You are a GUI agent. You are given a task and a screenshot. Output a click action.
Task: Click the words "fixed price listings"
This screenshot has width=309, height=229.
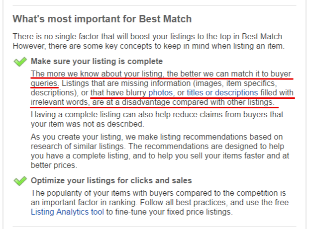tap(199, 212)
